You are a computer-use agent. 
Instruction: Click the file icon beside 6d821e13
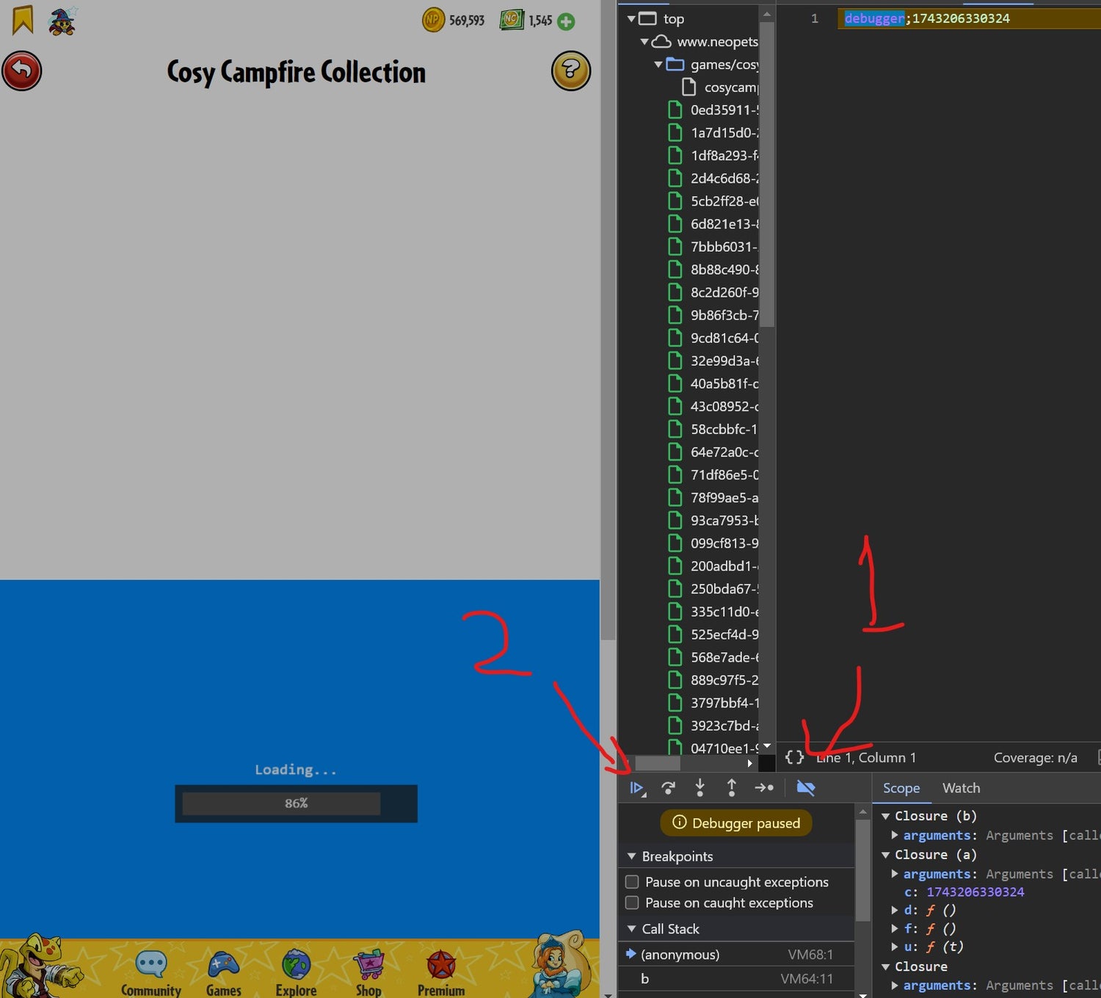pyautogui.click(x=675, y=224)
